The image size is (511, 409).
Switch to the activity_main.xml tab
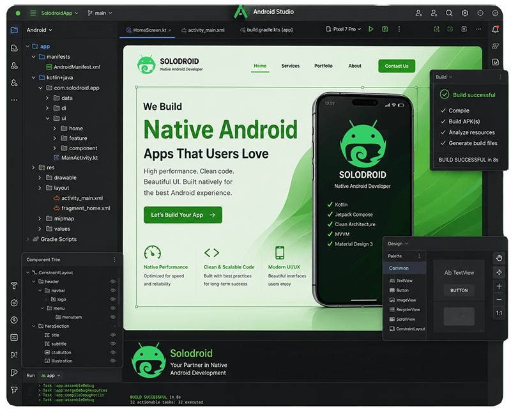click(203, 30)
